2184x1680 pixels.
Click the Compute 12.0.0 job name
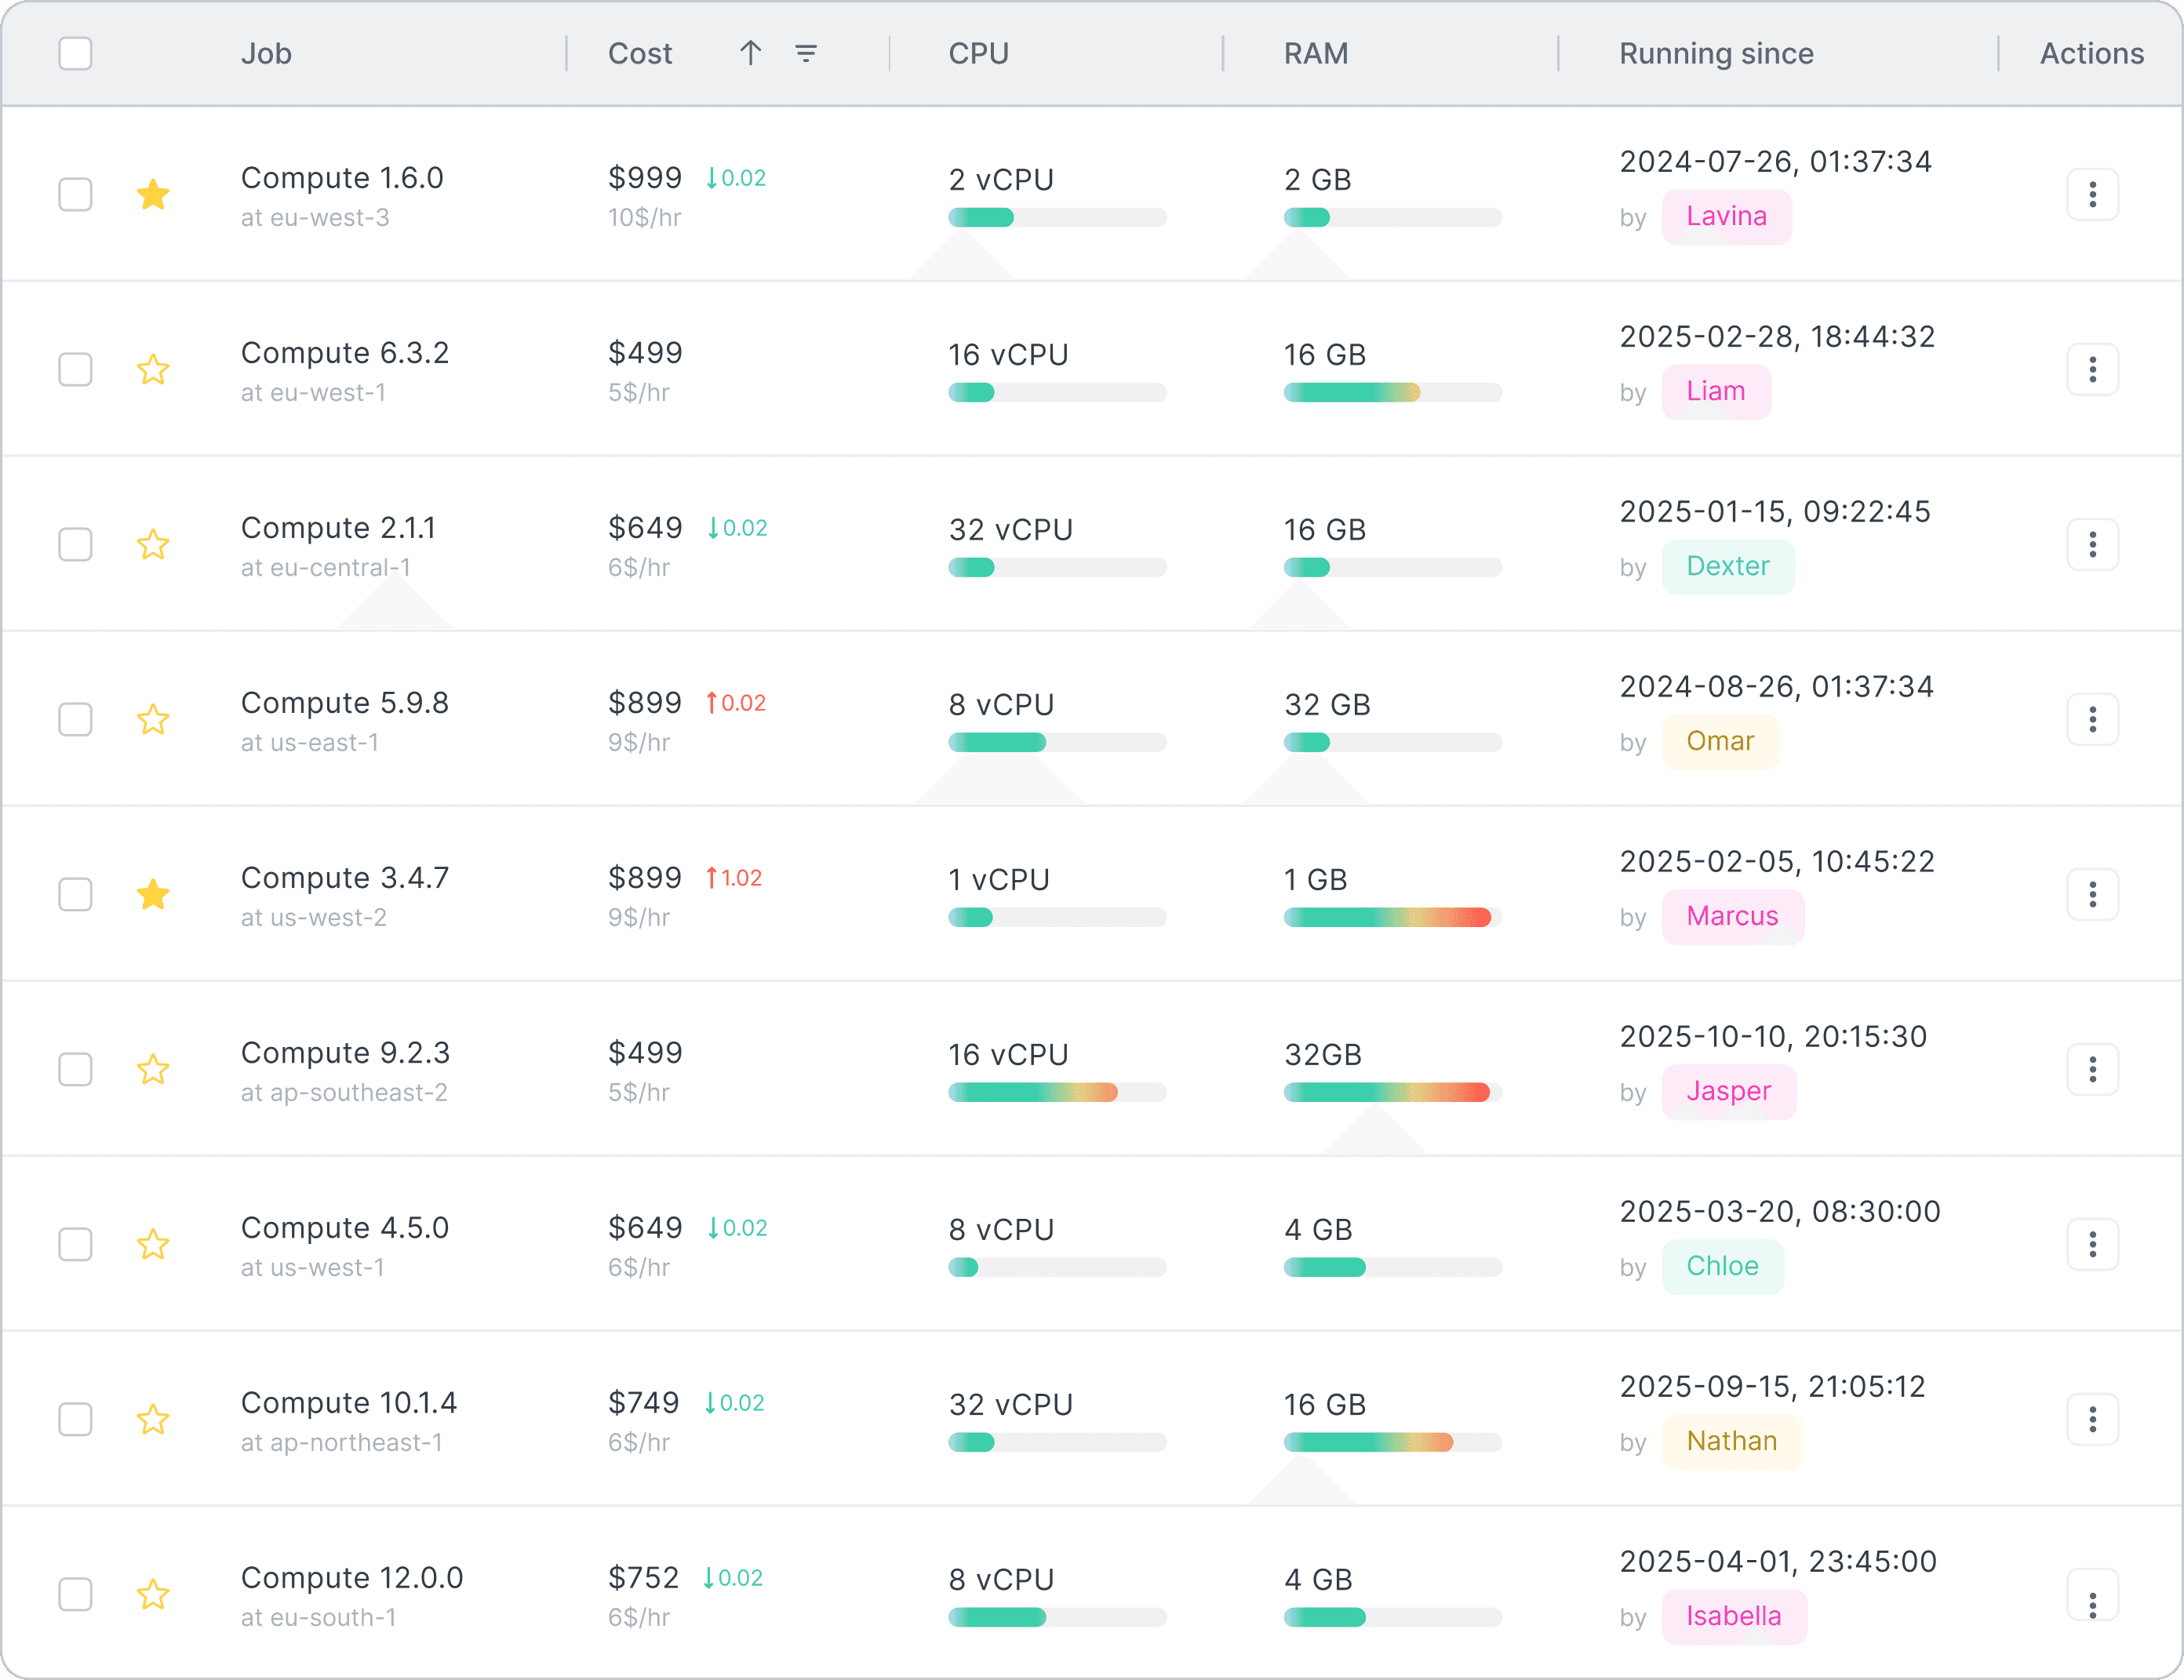(x=352, y=1577)
